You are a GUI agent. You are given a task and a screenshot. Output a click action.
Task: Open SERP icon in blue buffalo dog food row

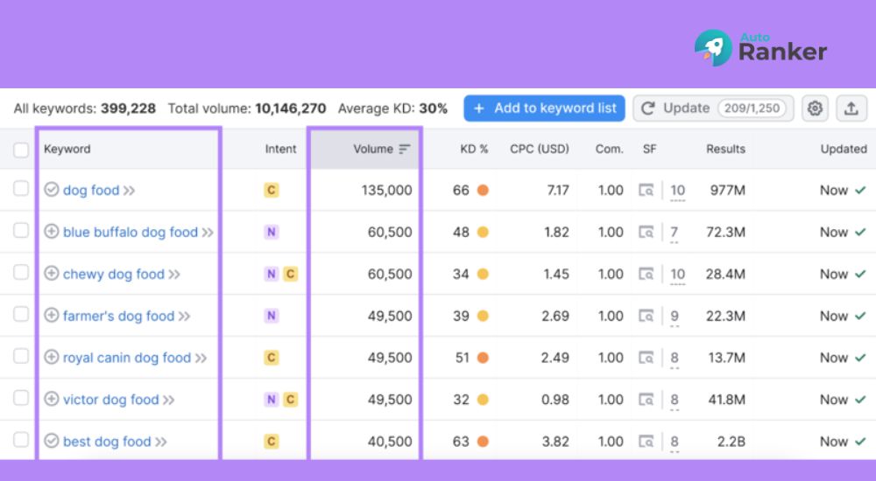pos(646,232)
